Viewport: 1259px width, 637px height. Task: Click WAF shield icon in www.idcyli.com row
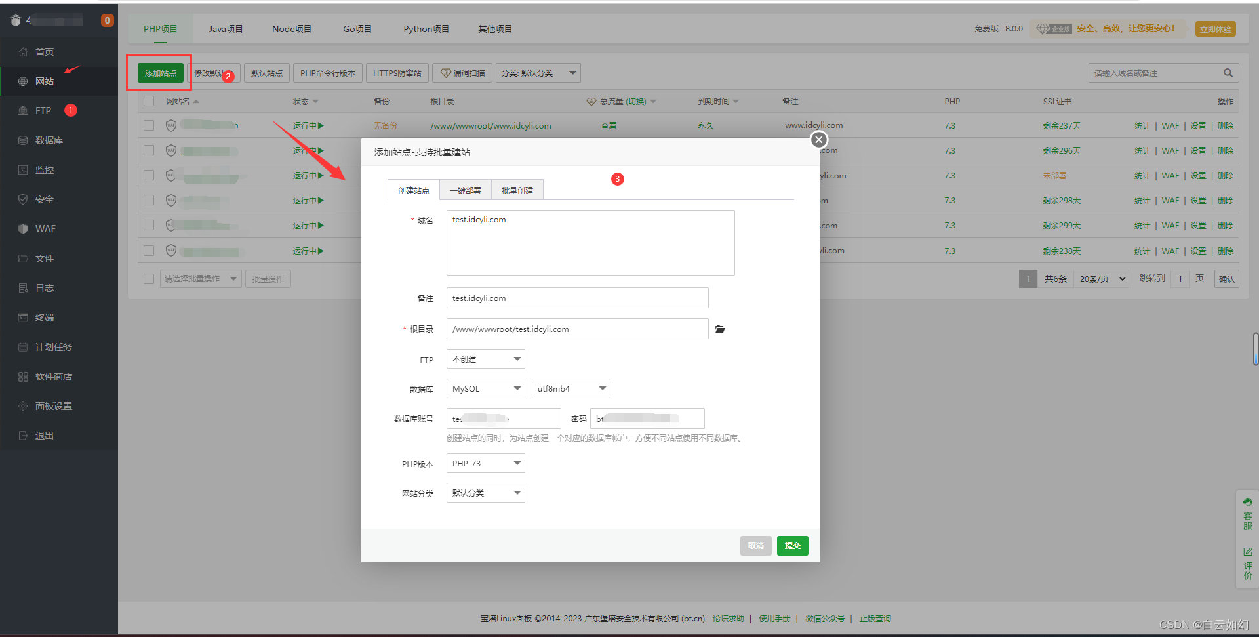point(171,125)
